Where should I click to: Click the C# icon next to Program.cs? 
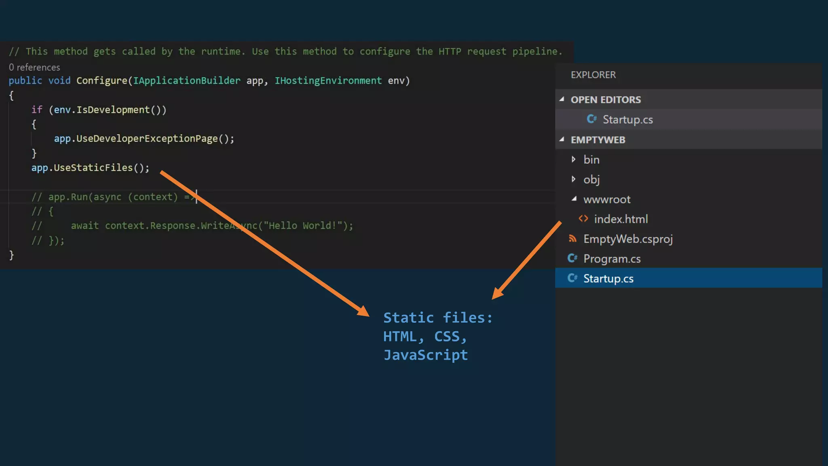click(572, 258)
